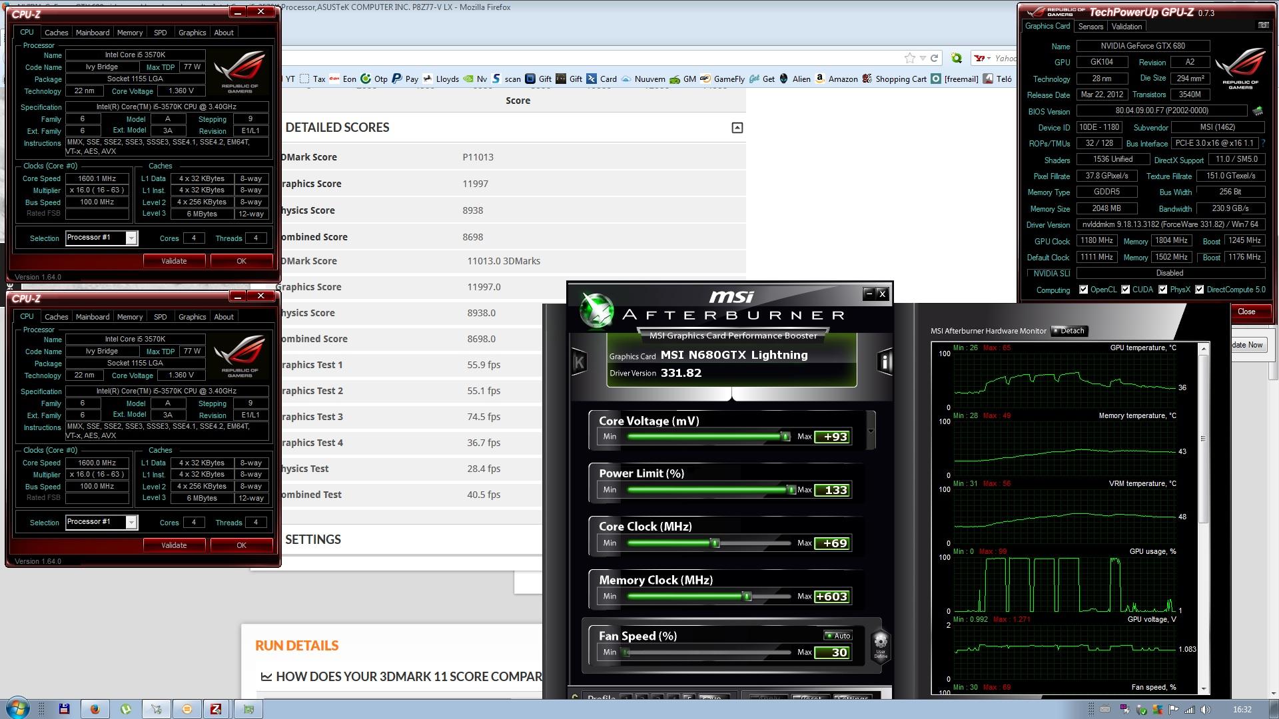Click the Kombustor K icon in Afterburner

click(578, 361)
